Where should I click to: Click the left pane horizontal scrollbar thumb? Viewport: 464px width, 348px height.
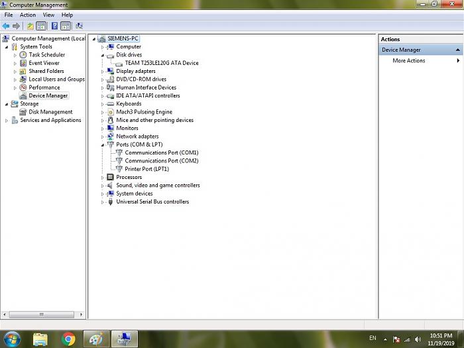point(41,314)
